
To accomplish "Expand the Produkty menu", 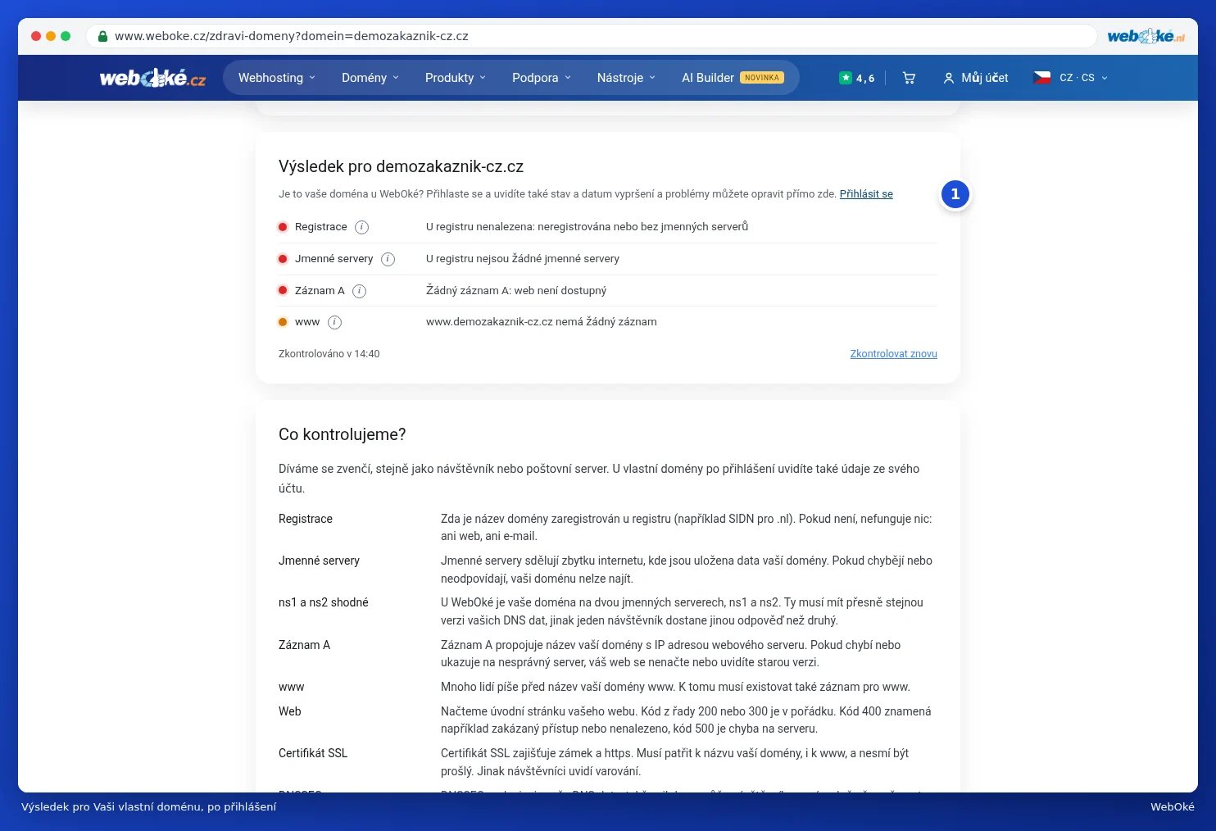I will [x=456, y=78].
